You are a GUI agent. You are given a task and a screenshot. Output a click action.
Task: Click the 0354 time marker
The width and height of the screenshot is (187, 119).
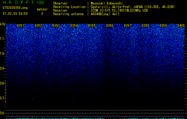click(x=74, y=26)
